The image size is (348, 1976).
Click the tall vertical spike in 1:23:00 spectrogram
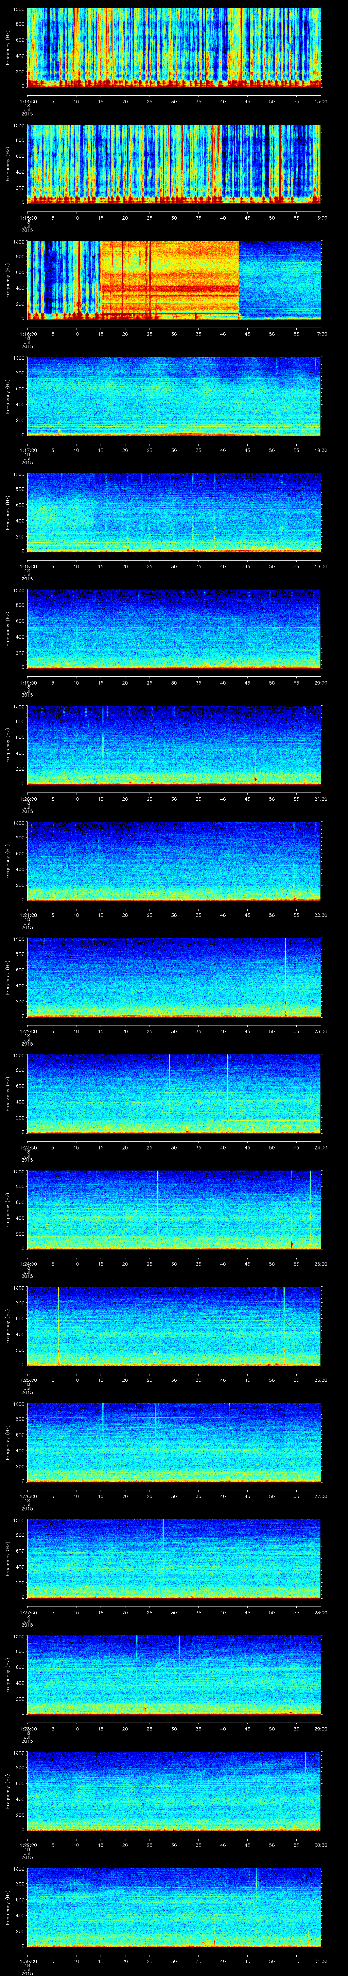227,1089
